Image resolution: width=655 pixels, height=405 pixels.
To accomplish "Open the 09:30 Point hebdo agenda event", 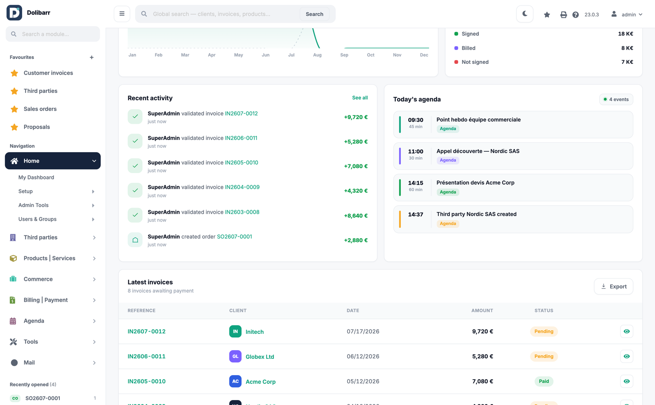I will pos(513,125).
